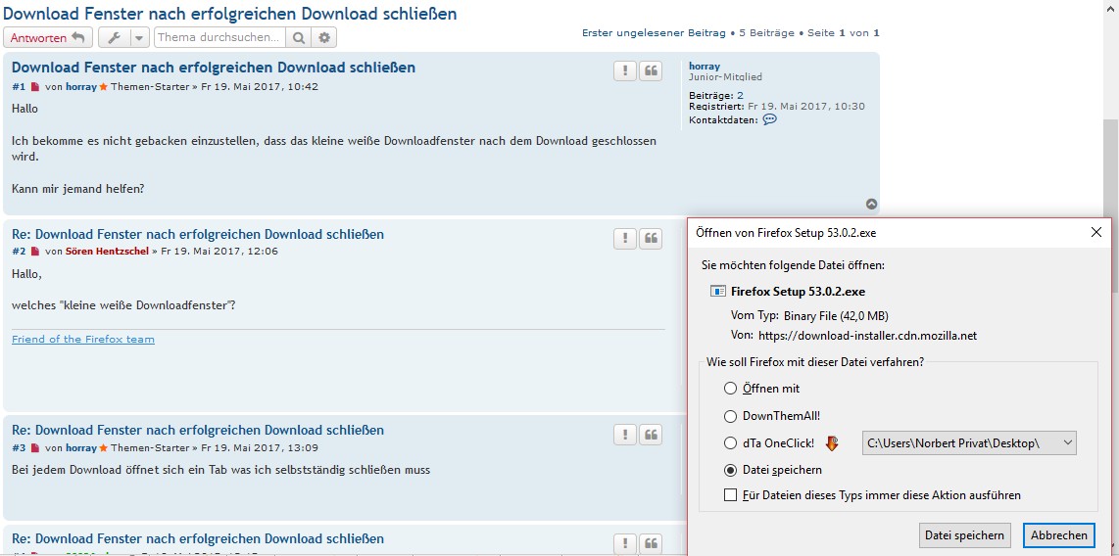1119x556 pixels.
Task: Click the 'Antworten' reply button
Action: [x=48, y=37]
